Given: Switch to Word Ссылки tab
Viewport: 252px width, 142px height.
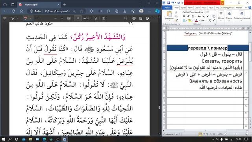Looking at the screenshot, I should pyautogui.click(x=197, y=7).
